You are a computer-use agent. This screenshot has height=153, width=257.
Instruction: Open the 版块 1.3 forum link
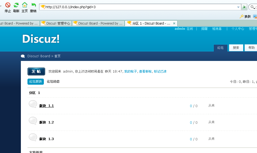pos(46,139)
